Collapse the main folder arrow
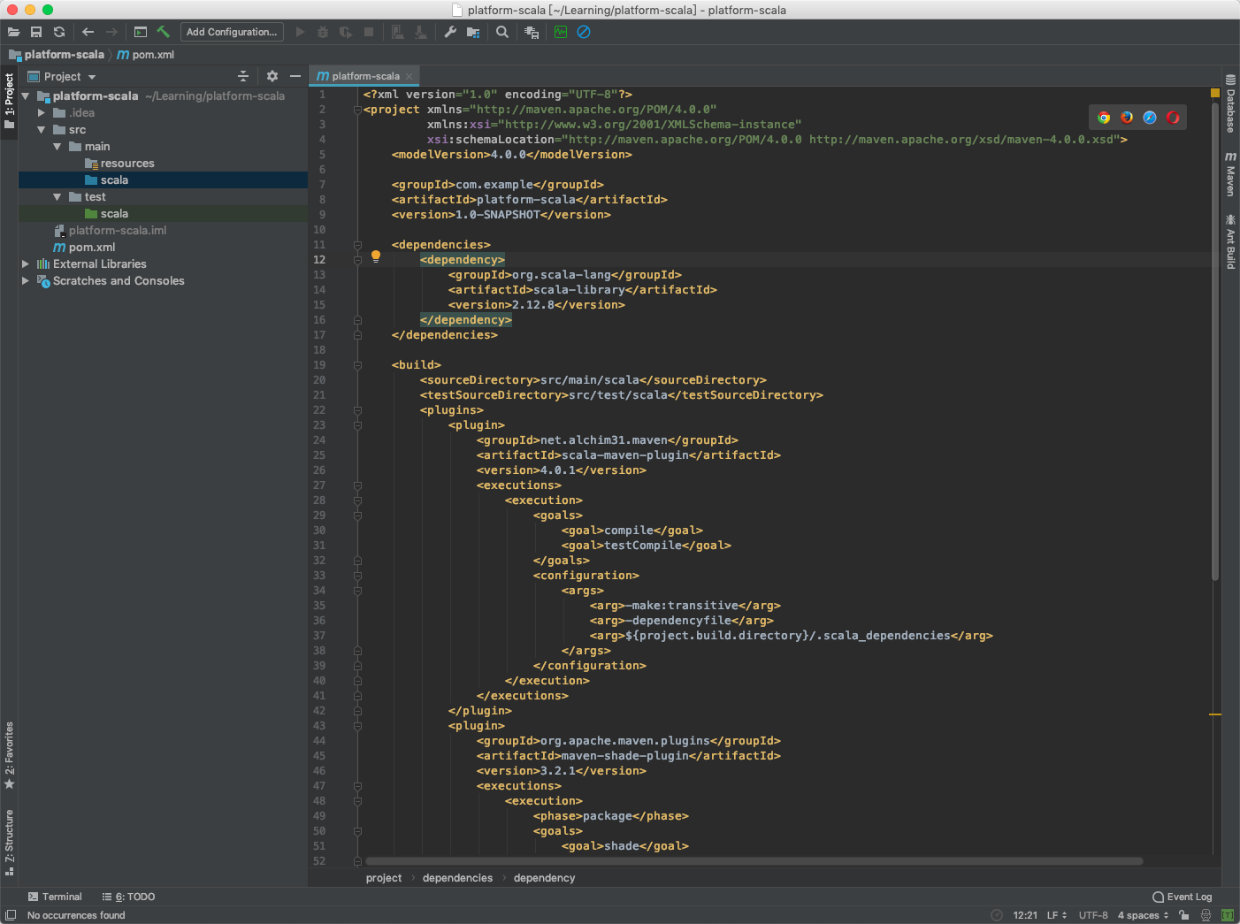The image size is (1240, 924). pos(57,146)
